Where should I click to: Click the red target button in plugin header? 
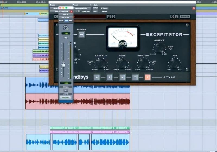pyautogui.click(x=194, y=8)
